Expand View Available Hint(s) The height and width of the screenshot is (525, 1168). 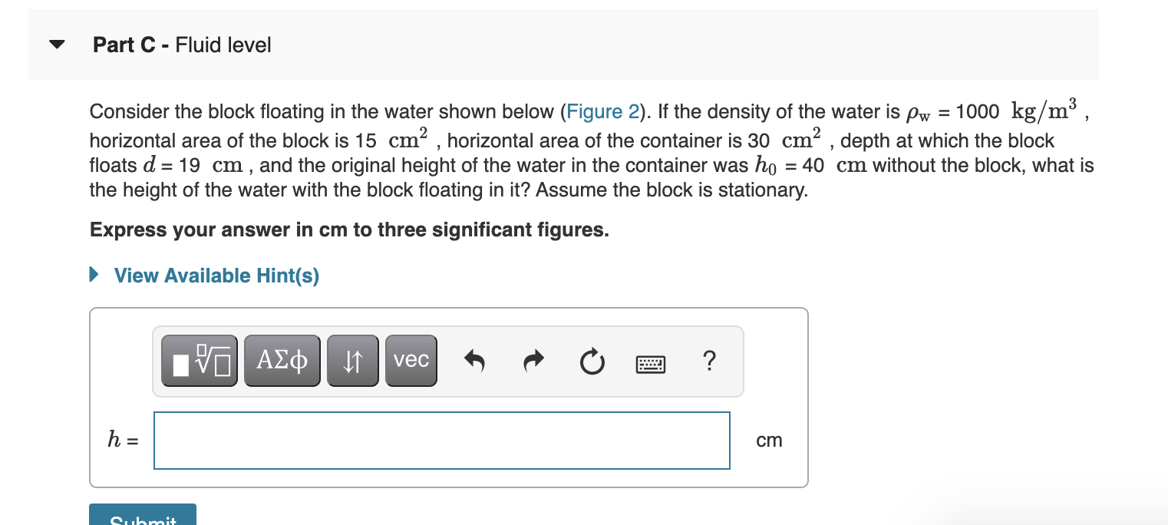coord(216,276)
